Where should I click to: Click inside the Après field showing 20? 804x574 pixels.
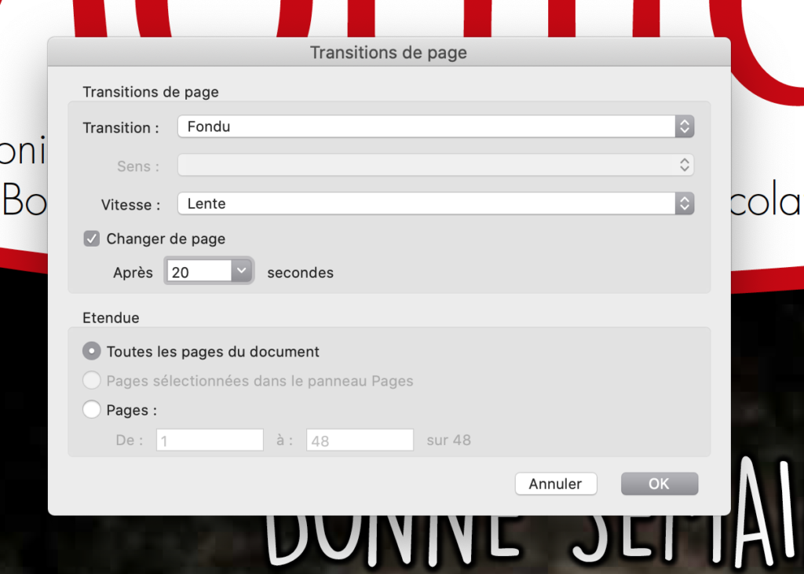[x=198, y=272]
